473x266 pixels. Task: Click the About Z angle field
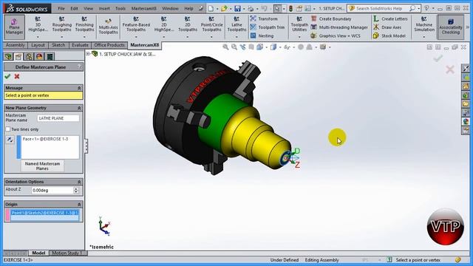point(52,191)
